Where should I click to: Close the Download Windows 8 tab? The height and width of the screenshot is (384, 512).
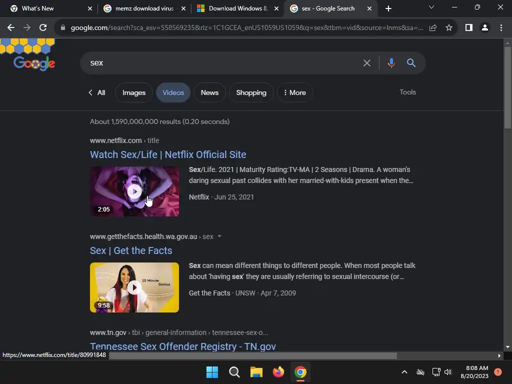coord(276,8)
